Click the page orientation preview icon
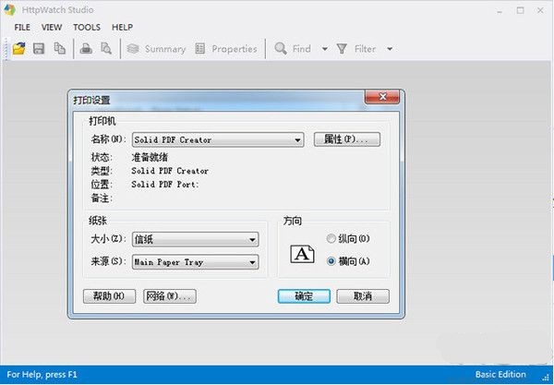Screen dimensions: 554x385 (x=302, y=254)
